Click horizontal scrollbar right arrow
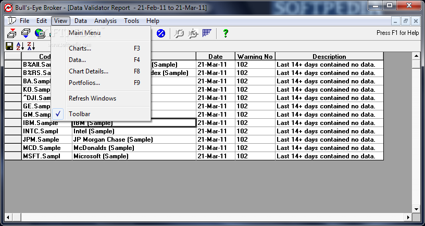This screenshot has height=226, width=425. click(x=408, y=217)
